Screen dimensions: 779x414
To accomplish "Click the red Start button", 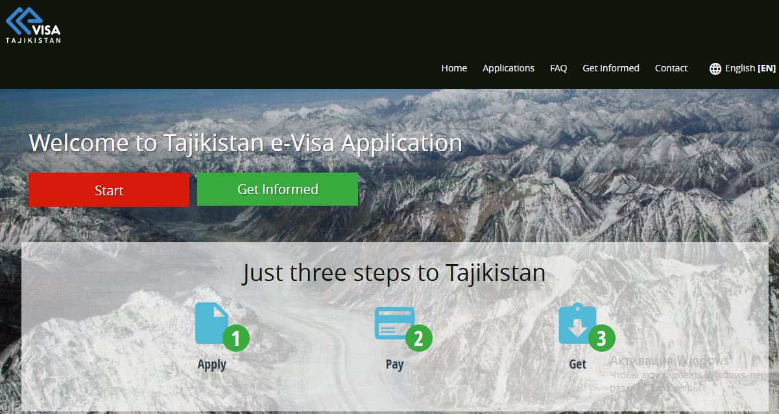I will pos(109,189).
